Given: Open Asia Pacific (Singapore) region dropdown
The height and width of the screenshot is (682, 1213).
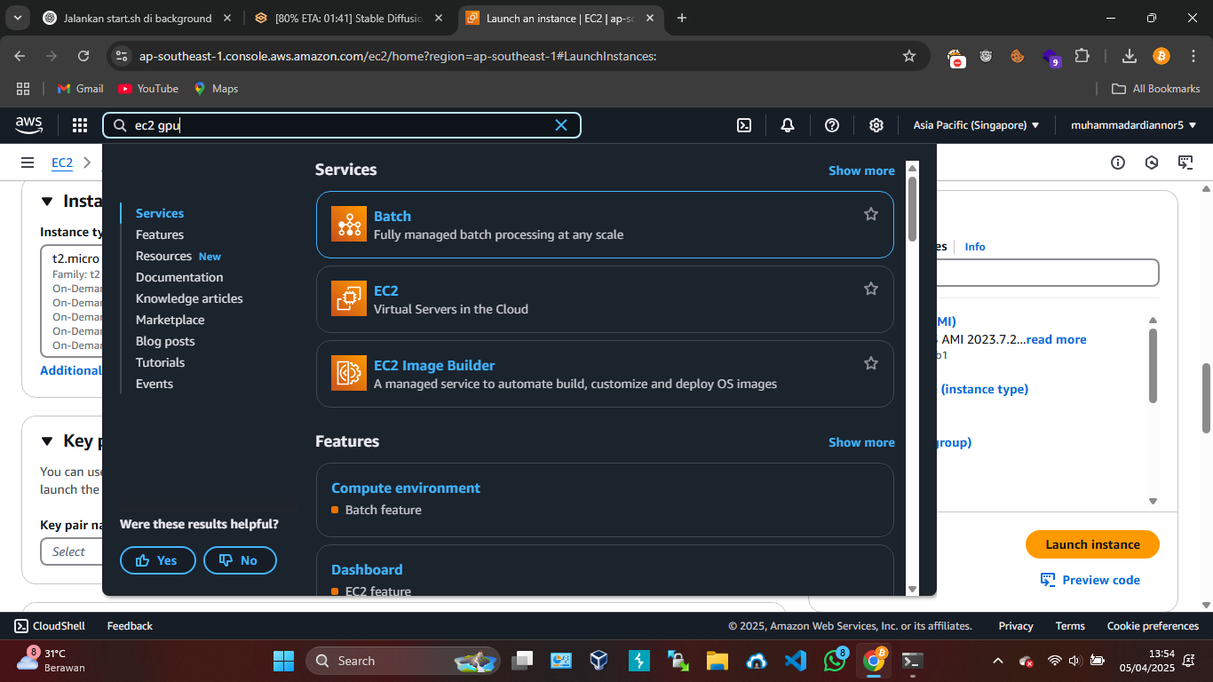Looking at the screenshot, I should tap(976, 125).
